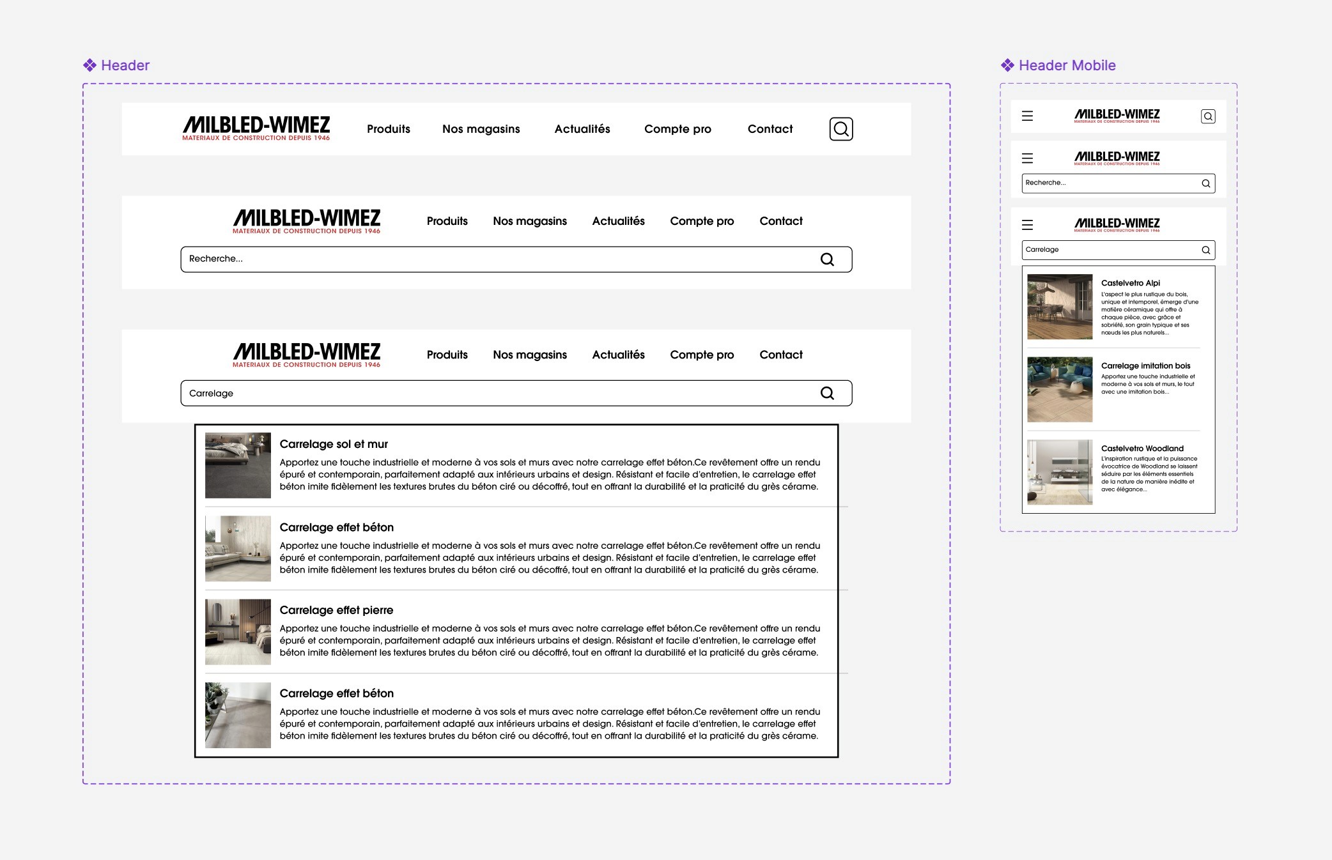1332x860 pixels.
Task: Click magnifier in mobile Carrelage field
Action: 1205,250
